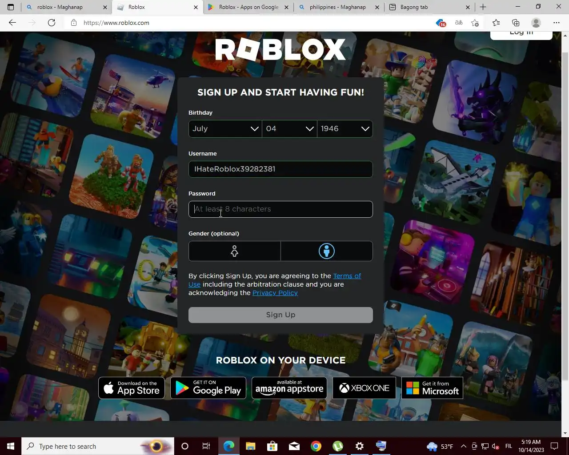The image size is (569, 455).
Task: Open the Get it on Google Play badge
Action: click(208, 388)
